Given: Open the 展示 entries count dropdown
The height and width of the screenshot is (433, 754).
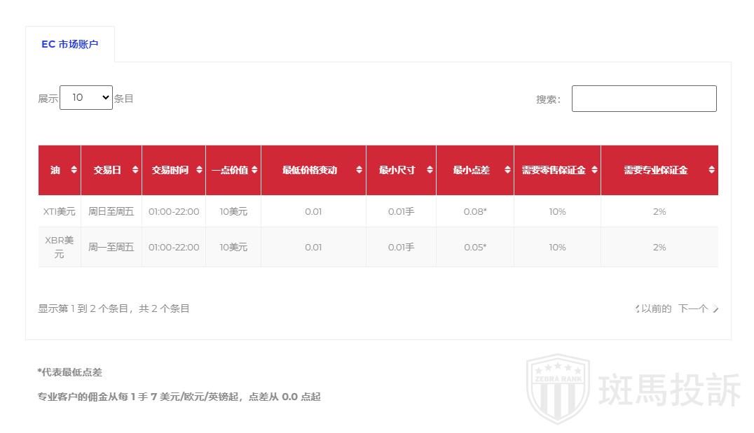Looking at the screenshot, I should point(86,98).
